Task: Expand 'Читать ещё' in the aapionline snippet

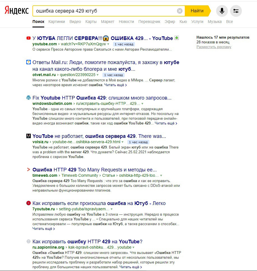Action: click(x=131, y=267)
